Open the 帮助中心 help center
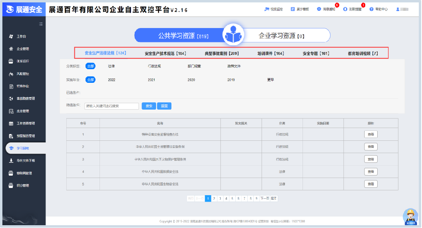 [x=378, y=9]
